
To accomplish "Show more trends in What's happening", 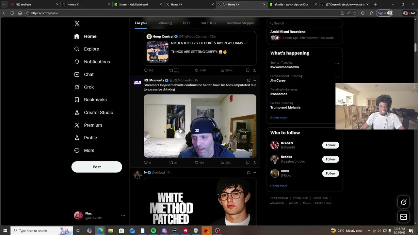I will (x=279, y=118).
